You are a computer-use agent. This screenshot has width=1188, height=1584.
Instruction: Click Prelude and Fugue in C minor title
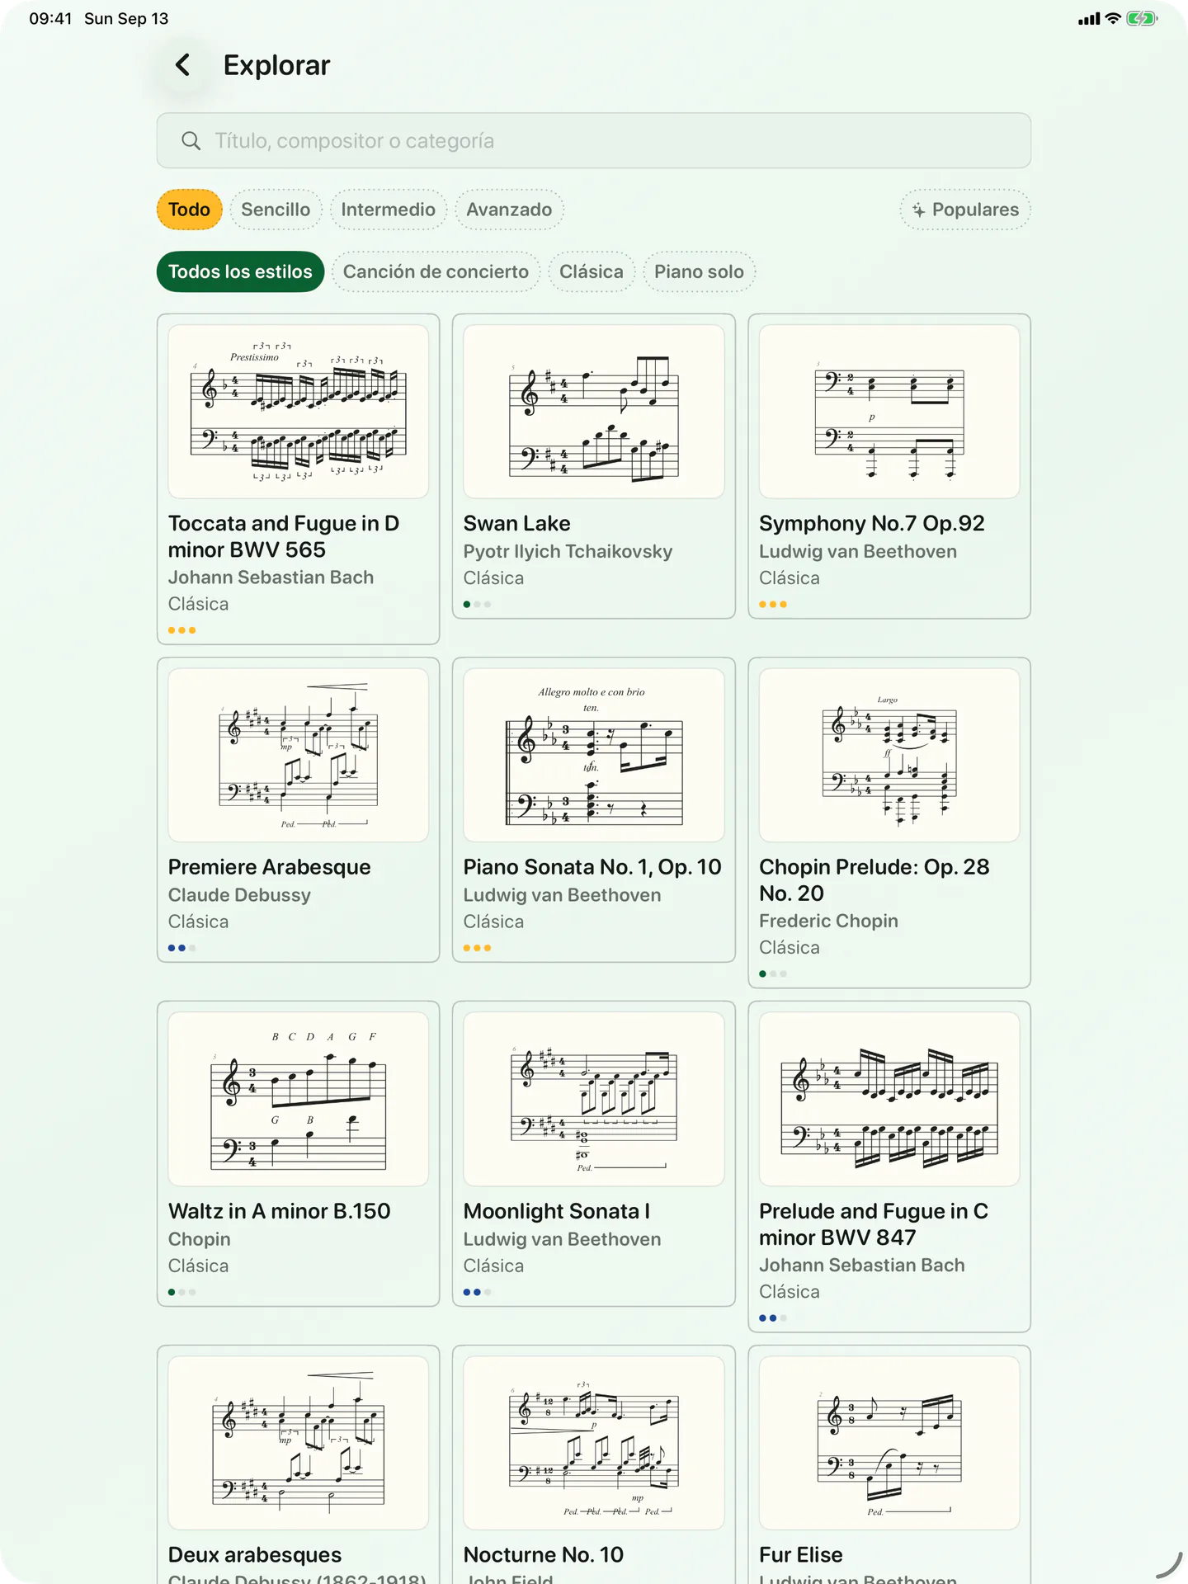coord(874,1224)
